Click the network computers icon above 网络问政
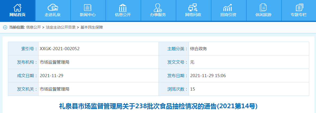Screen dimensions: 316x113 click(x=193, y=8)
